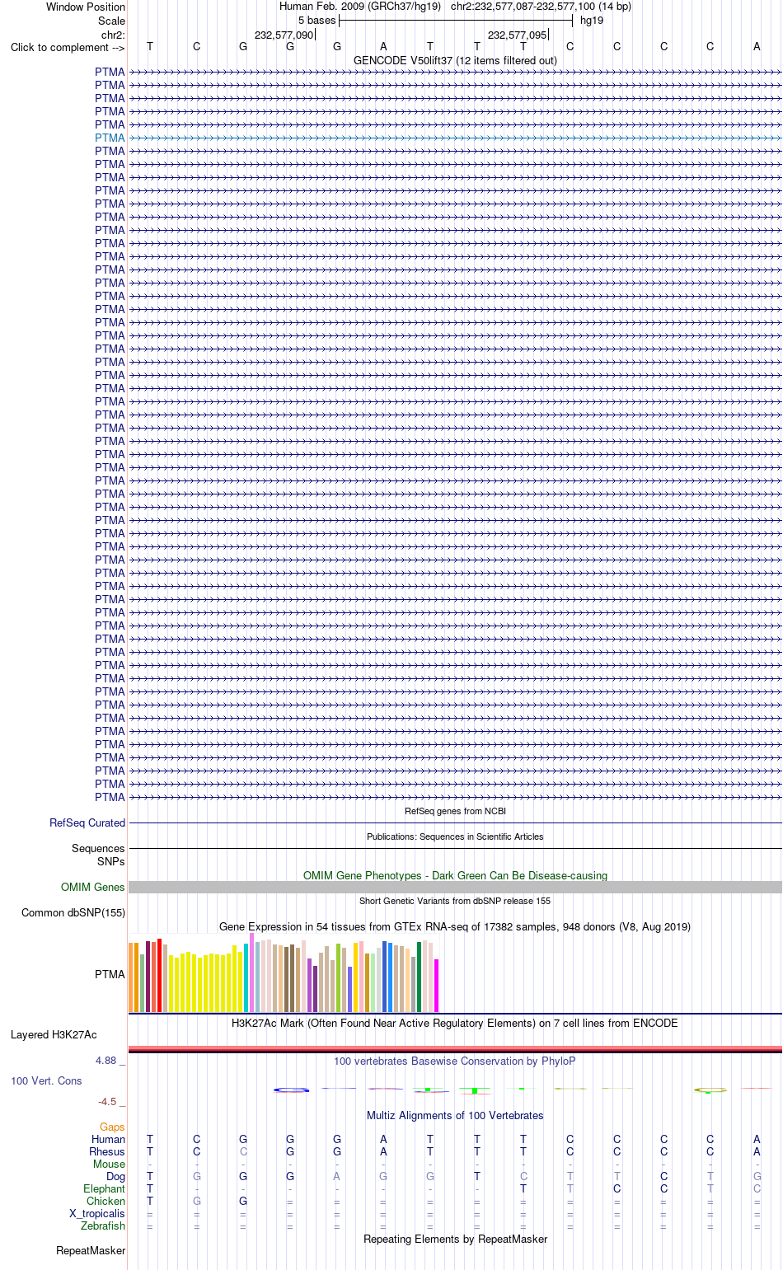Click the Publications Sequences in Scientific Articles title
The image size is (783, 1270).
455,837
